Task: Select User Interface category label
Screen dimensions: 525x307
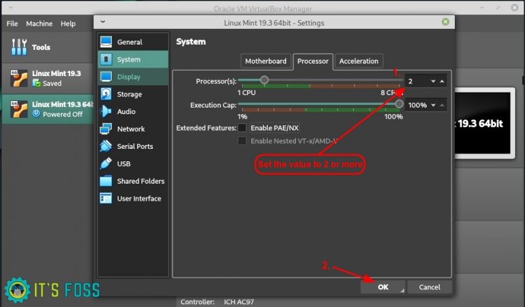Action: click(x=139, y=199)
